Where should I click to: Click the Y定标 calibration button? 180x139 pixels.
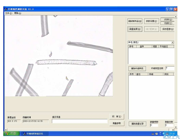(167, 23)
